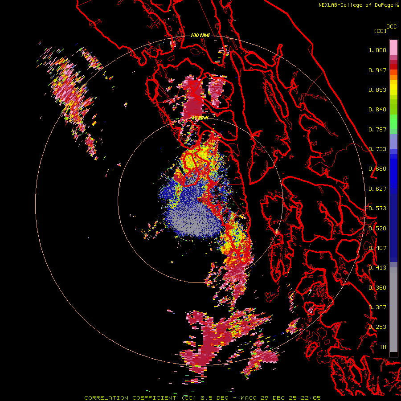
Task: Click the 0.307 legend value
Action: tap(377, 307)
